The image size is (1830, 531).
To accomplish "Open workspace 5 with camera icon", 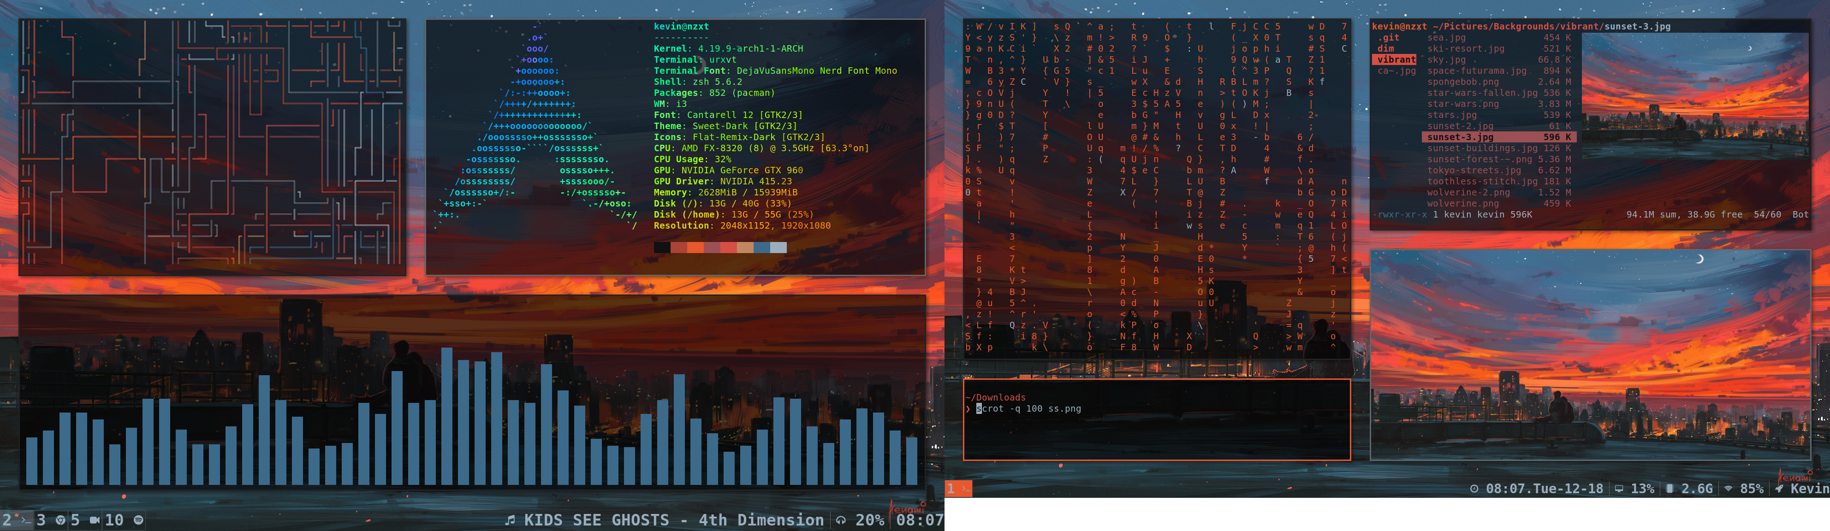I will 95,520.
